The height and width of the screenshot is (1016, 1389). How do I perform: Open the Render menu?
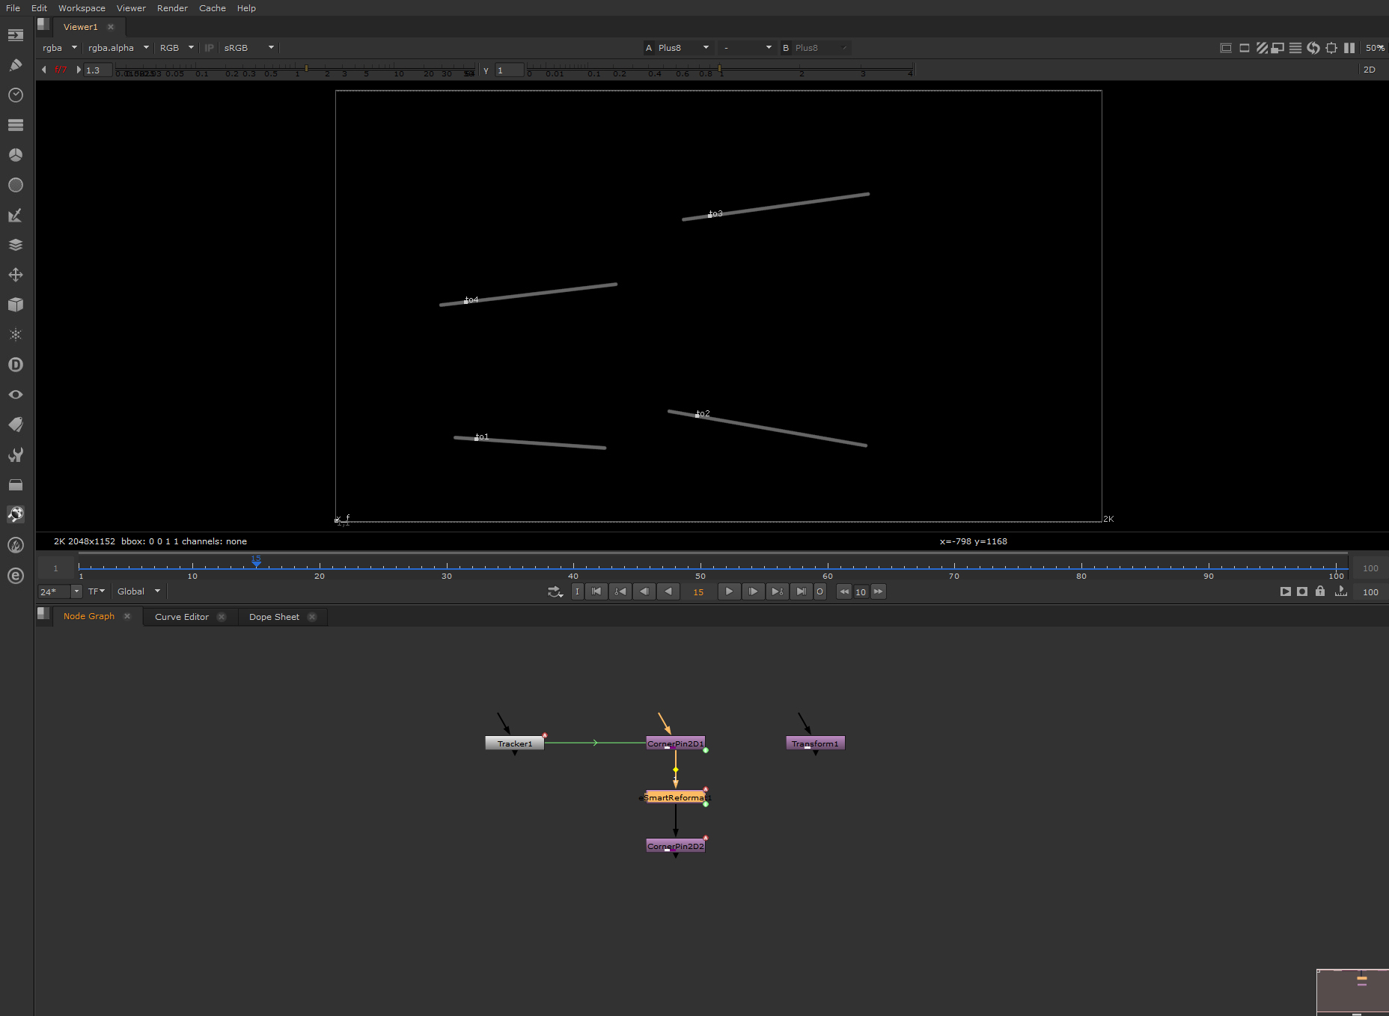point(172,8)
